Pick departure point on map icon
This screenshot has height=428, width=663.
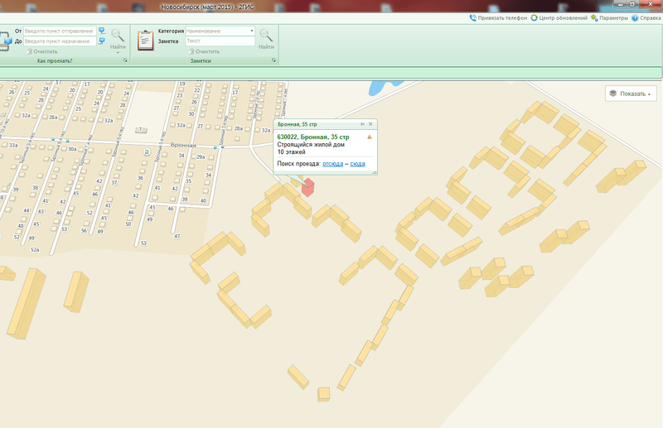102,31
